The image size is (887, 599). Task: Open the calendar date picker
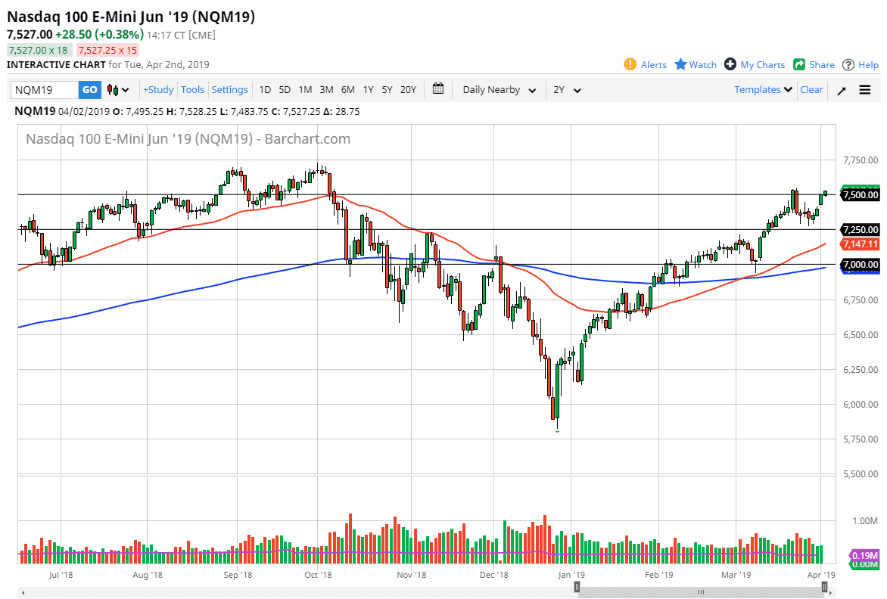pyautogui.click(x=437, y=89)
